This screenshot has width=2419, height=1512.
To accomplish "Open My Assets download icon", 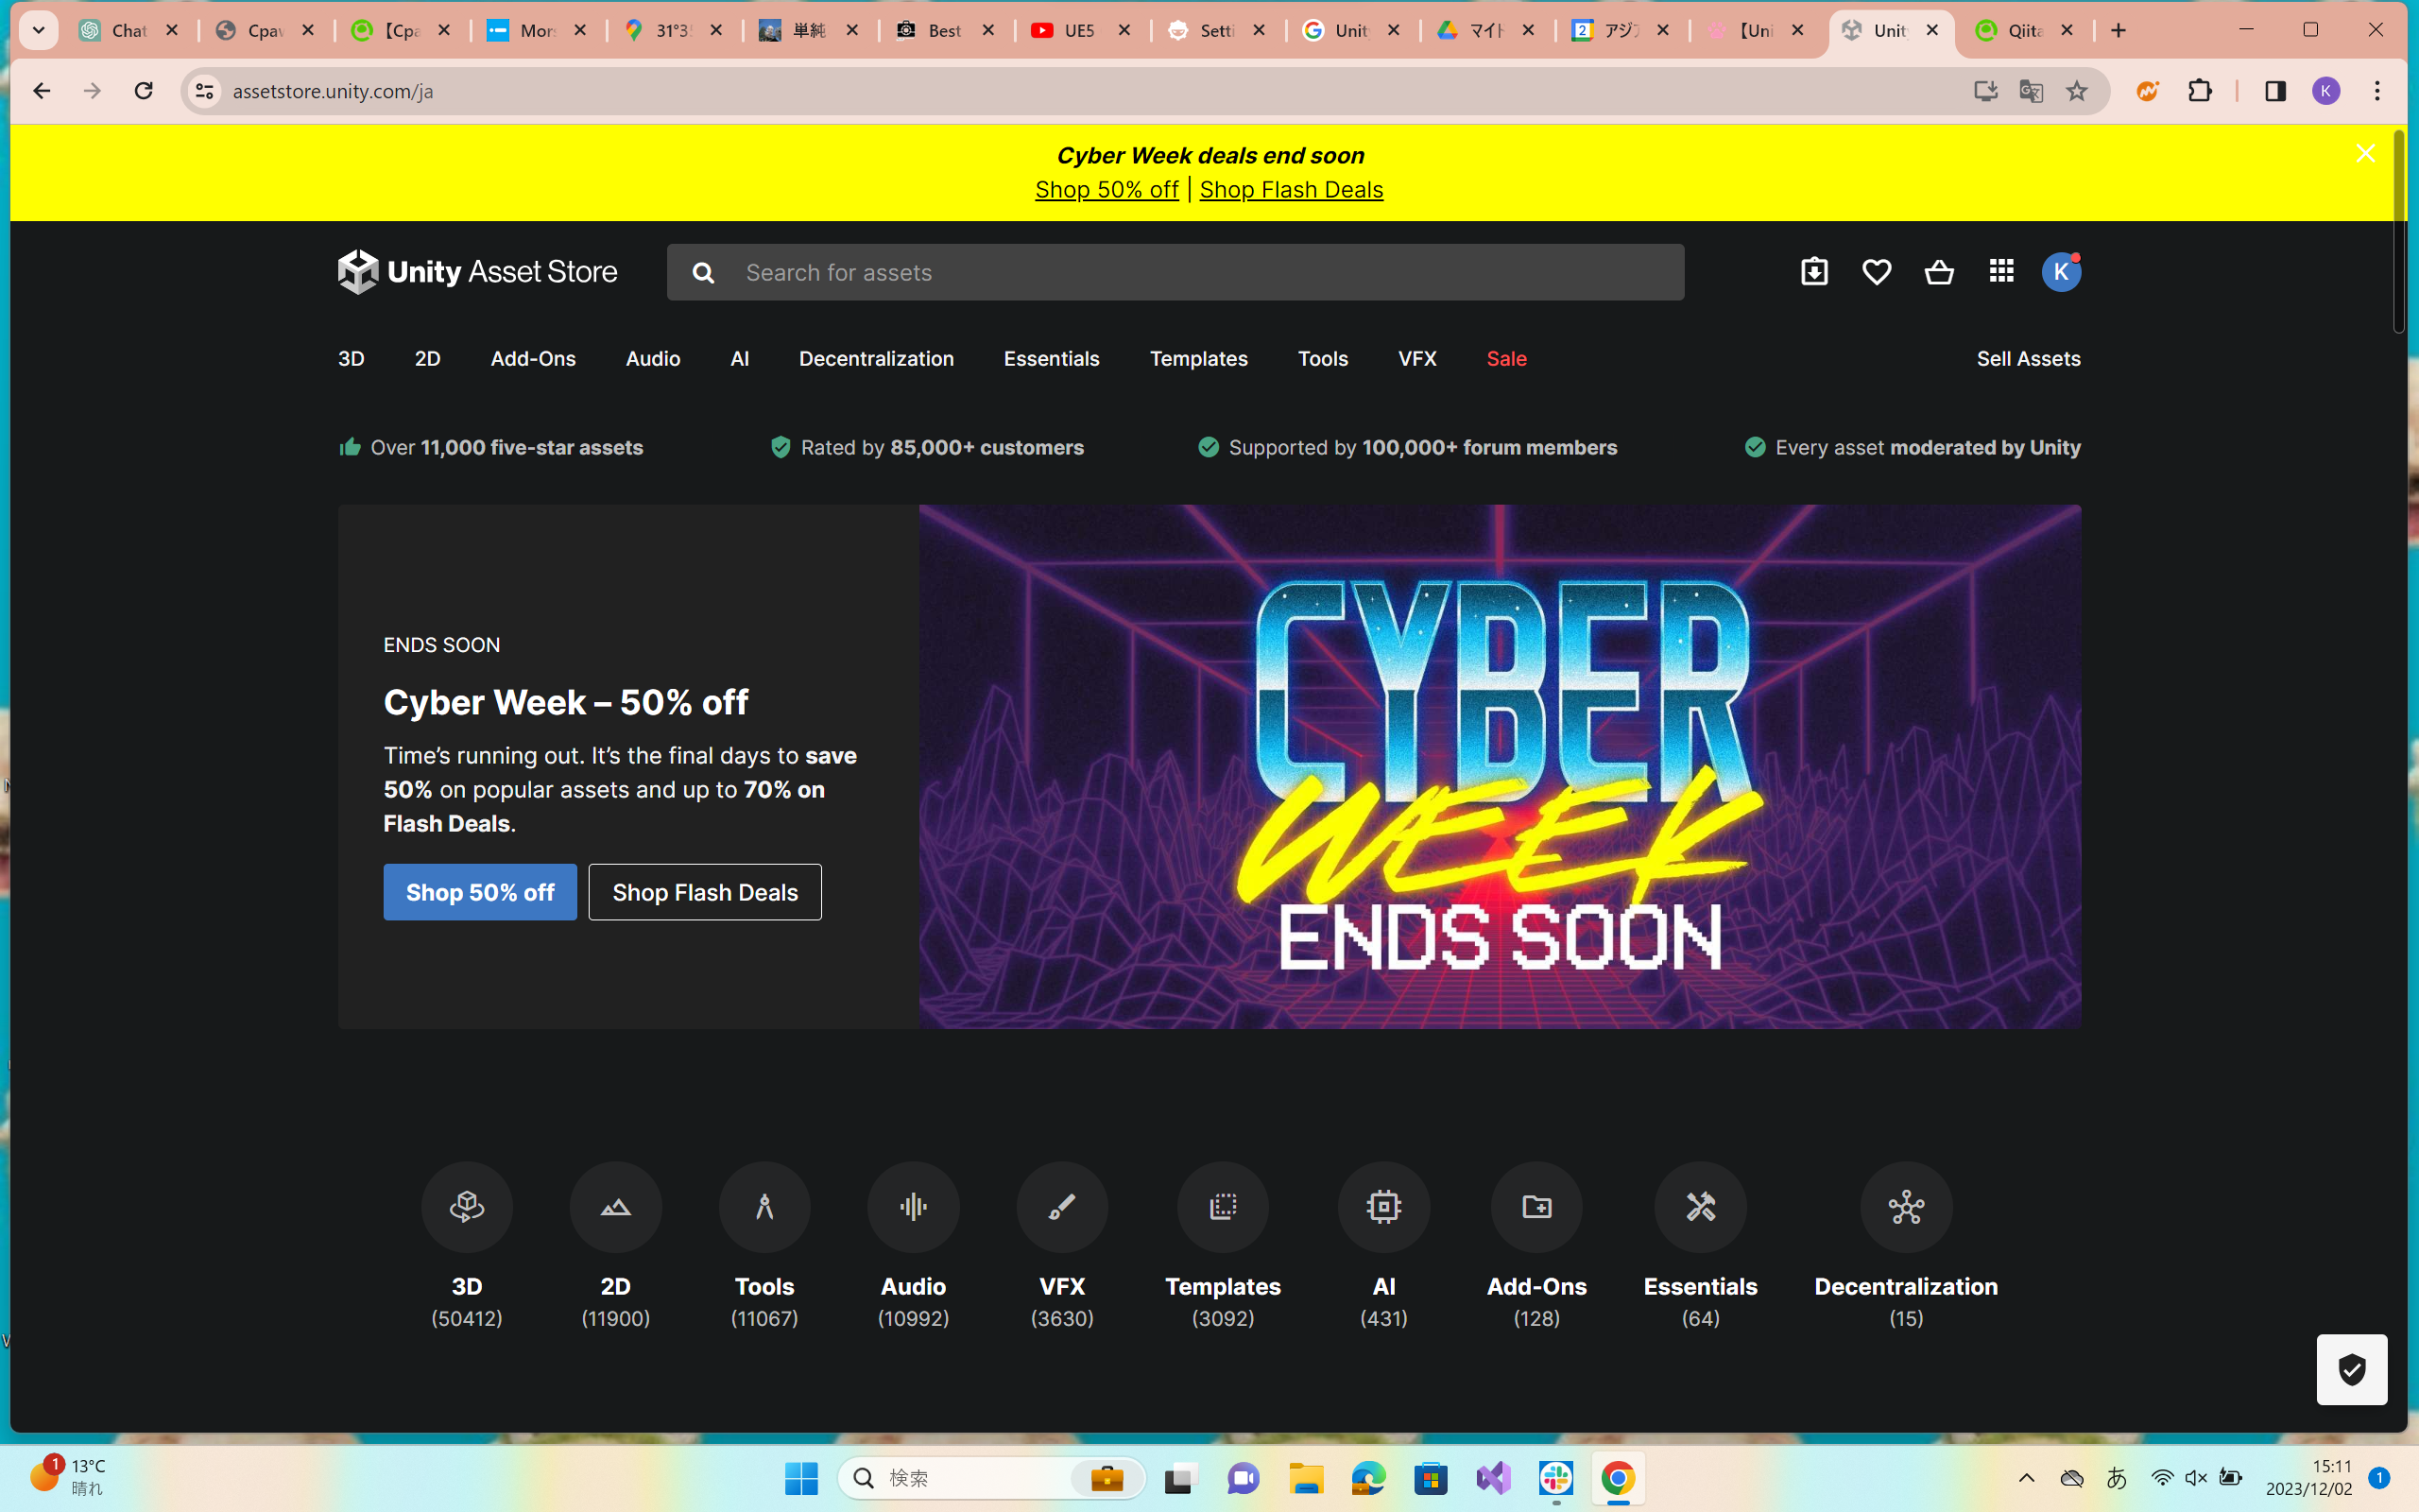I will click(1814, 272).
